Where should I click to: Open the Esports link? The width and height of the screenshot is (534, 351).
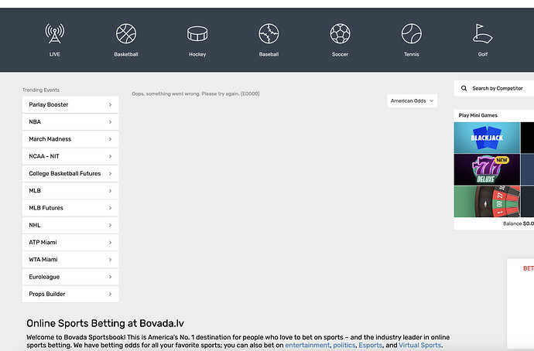pos(368,345)
